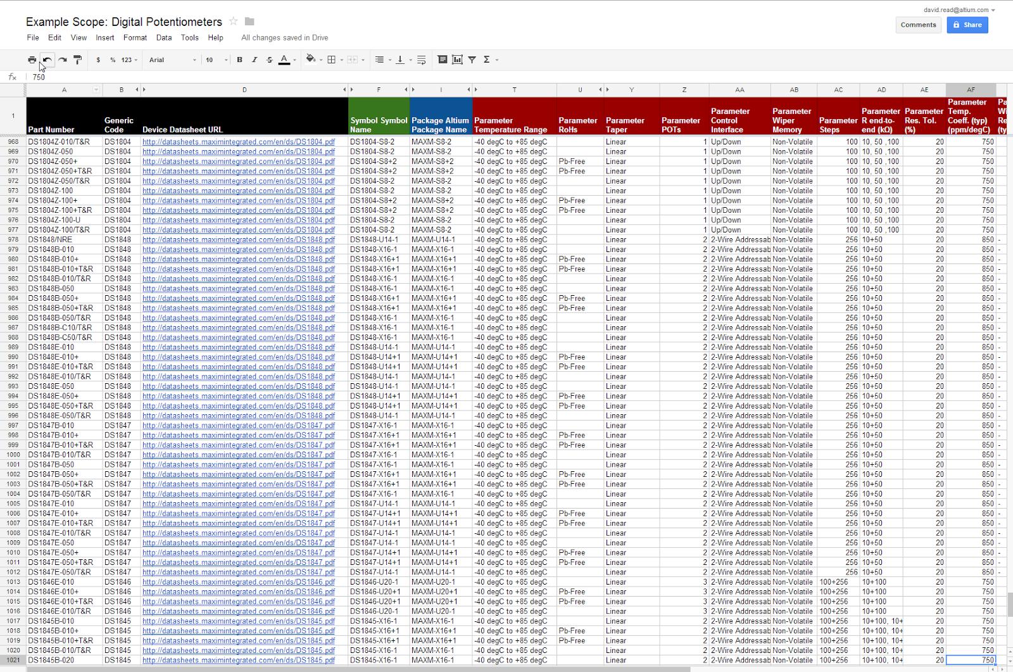Viewport: 1013px width, 672px height.
Task: Open the 123 number format dropdown
Action: point(130,60)
